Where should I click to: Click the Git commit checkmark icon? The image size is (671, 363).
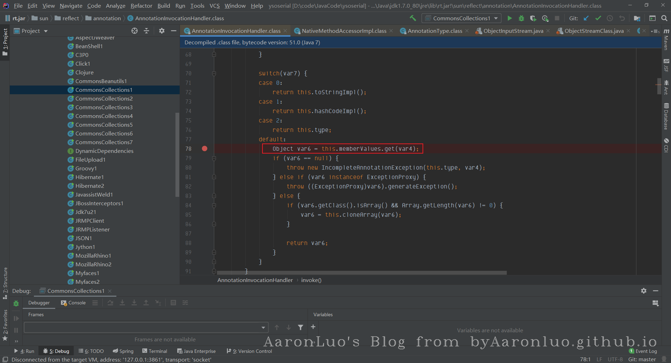[598, 18]
